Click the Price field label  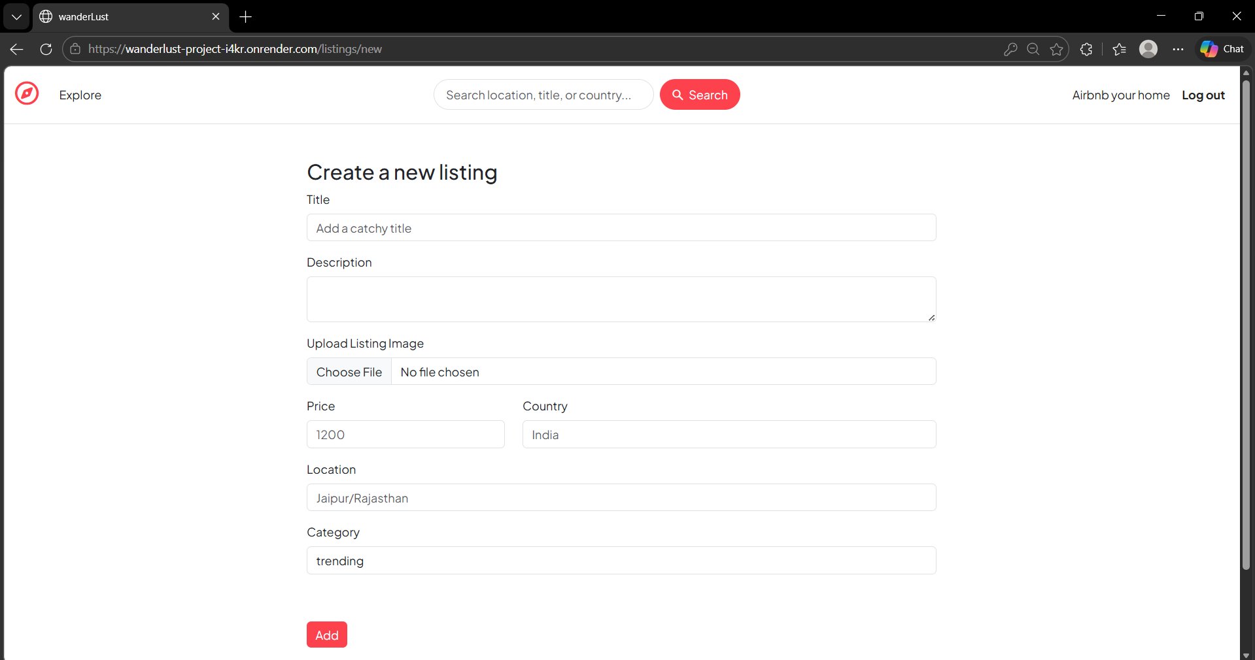point(320,406)
